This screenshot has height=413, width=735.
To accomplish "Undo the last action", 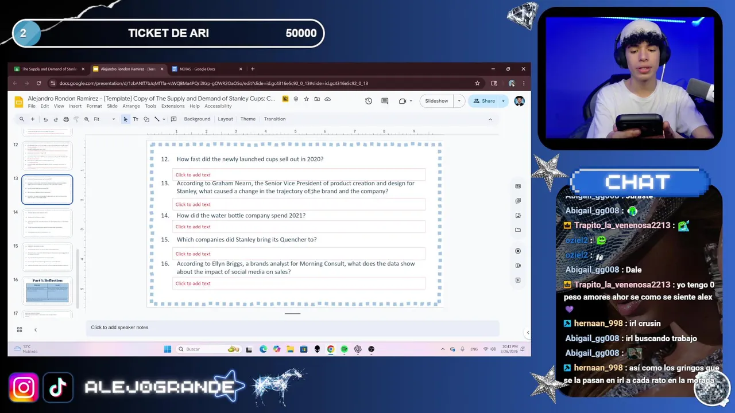I will point(45,119).
